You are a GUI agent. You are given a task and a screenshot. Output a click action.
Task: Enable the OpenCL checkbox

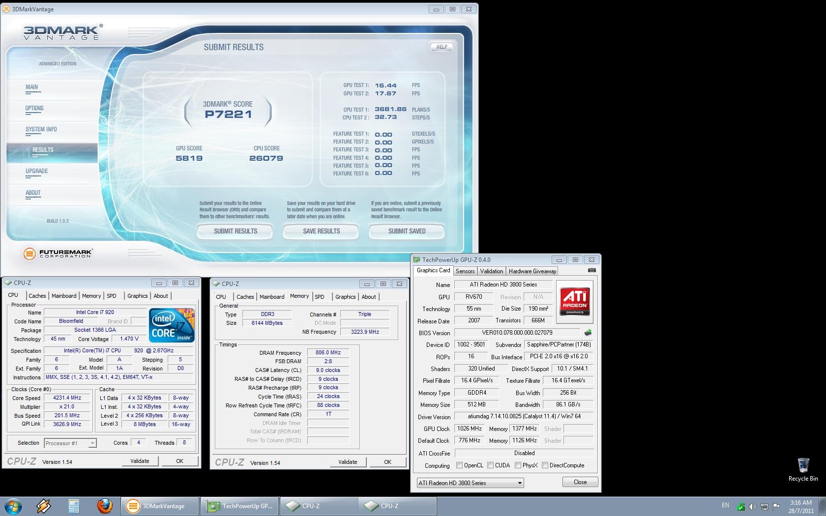(x=459, y=465)
